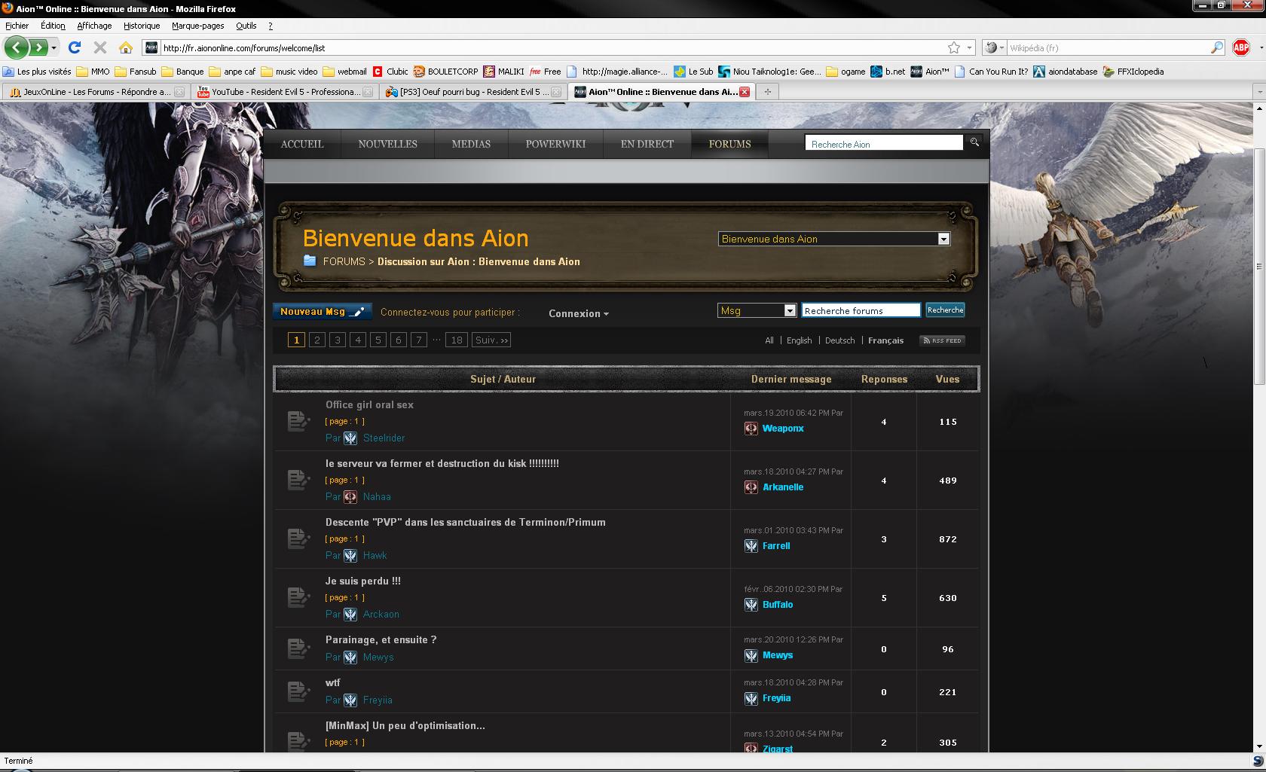
Task: Click the Weaponx faction emblem icon
Action: (x=751, y=428)
